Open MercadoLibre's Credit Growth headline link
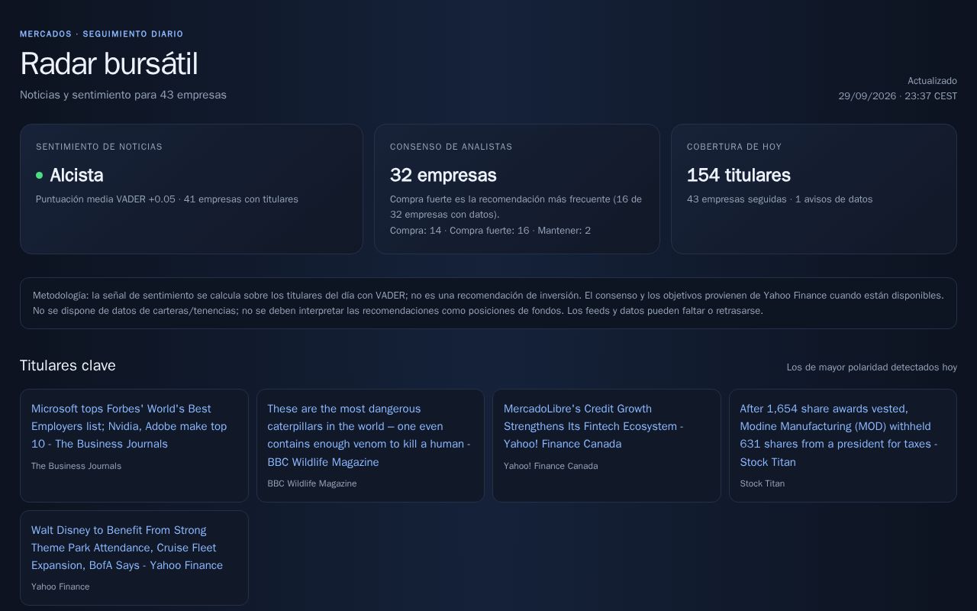This screenshot has width=977, height=611. [593, 426]
